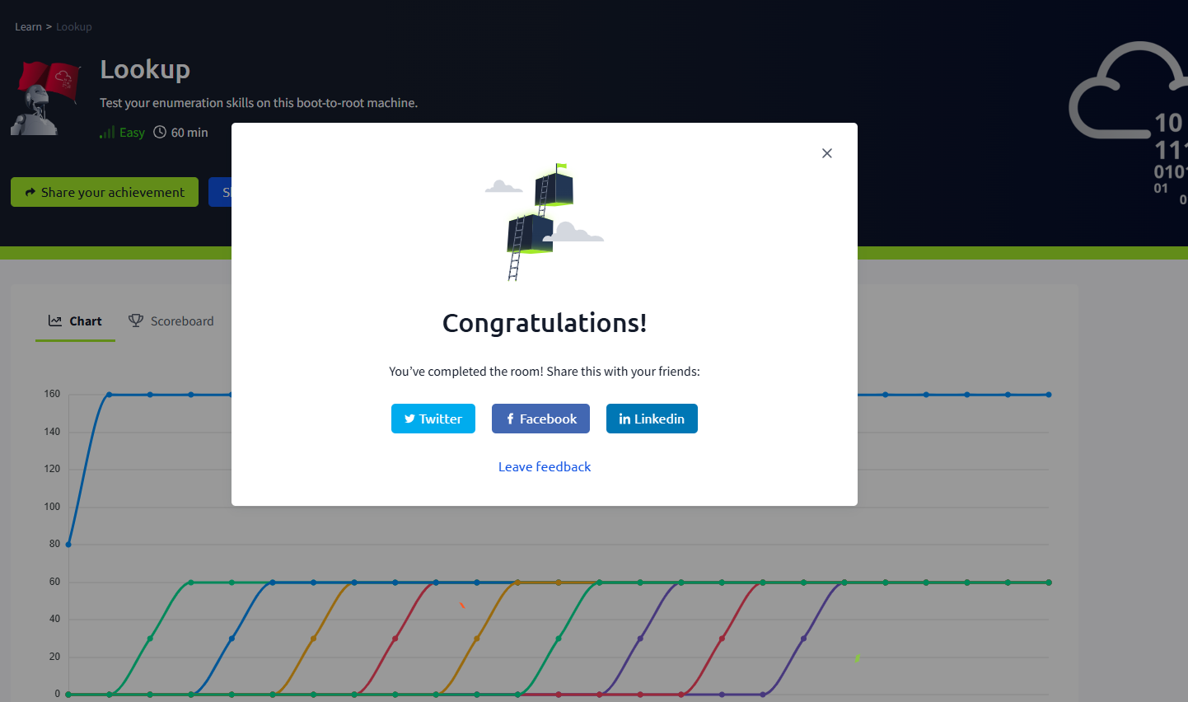Viewport: 1188px width, 702px height.
Task: Switch to the Scoreboard tab
Action: [x=171, y=321]
